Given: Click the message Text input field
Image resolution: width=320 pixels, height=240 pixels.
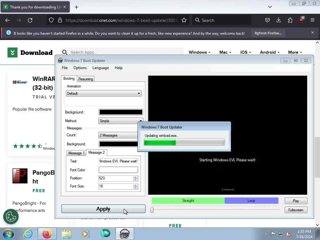Looking at the screenshot, I should click(x=118, y=161).
